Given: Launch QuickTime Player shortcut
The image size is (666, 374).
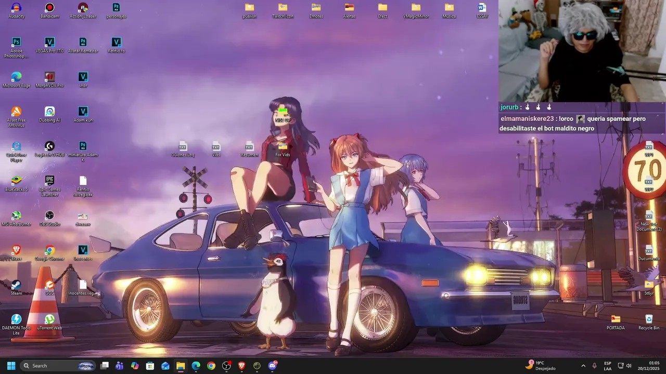Looking at the screenshot, I should pyautogui.click(x=16, y=152).
